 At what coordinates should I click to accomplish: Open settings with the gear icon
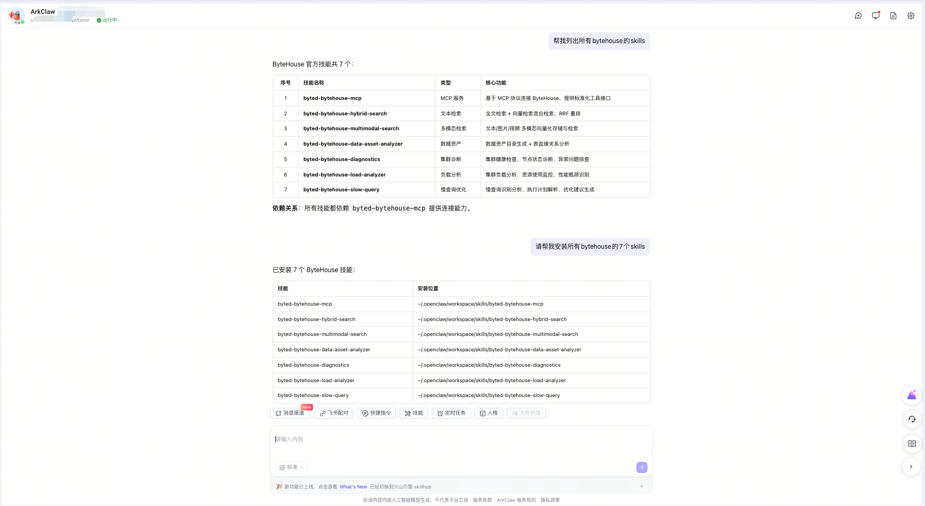pos(911,16)
